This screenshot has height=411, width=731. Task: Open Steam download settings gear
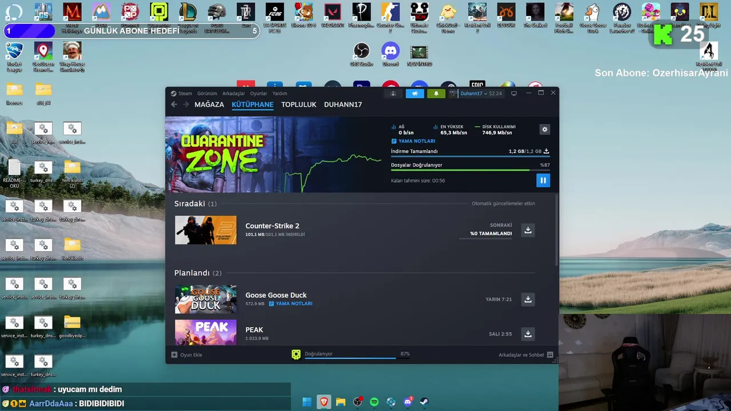tap(545, 130)
